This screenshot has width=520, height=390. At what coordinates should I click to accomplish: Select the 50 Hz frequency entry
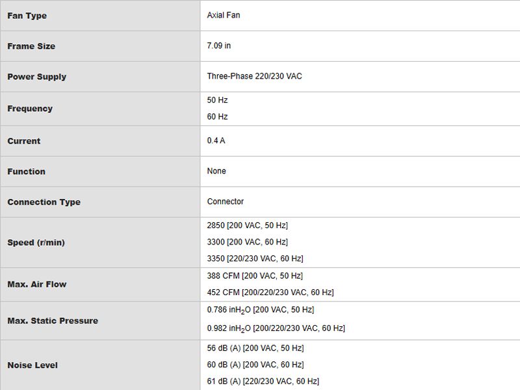click(217, 100)
